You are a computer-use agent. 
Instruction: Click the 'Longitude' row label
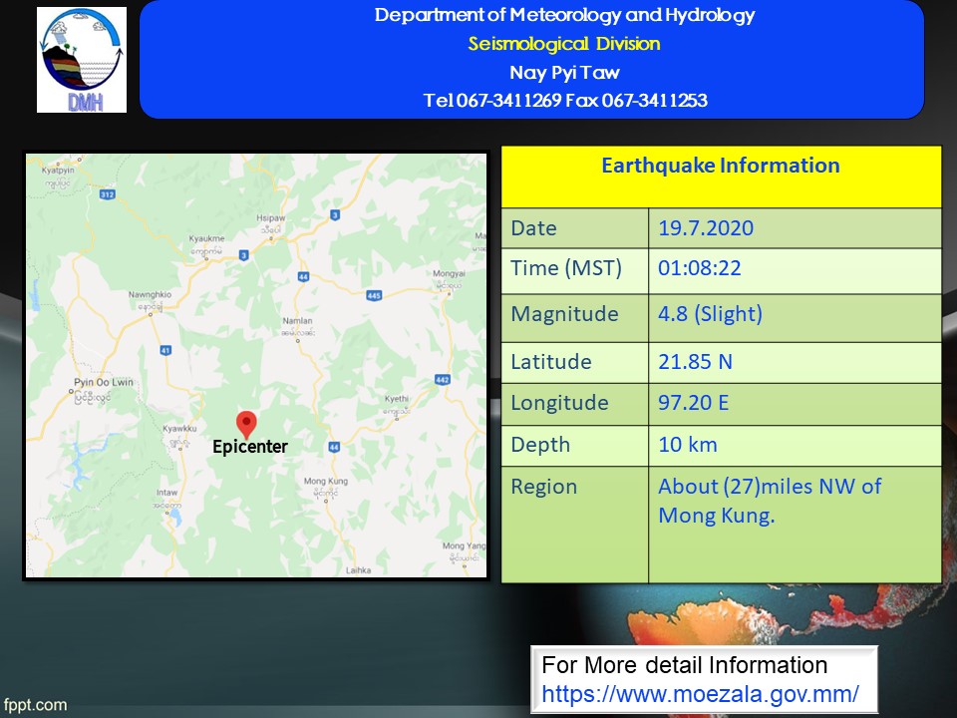click(559, 402)
